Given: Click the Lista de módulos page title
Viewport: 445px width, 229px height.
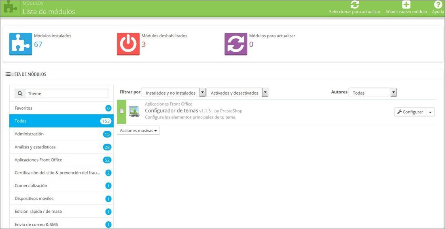Looking at the screenshot, I should click(x=49, y=12).
